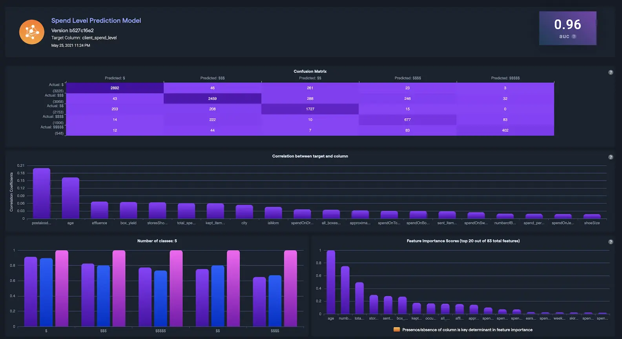
Task: Select the confusion matrix cell showing 2892
Action: coord(115,88)
